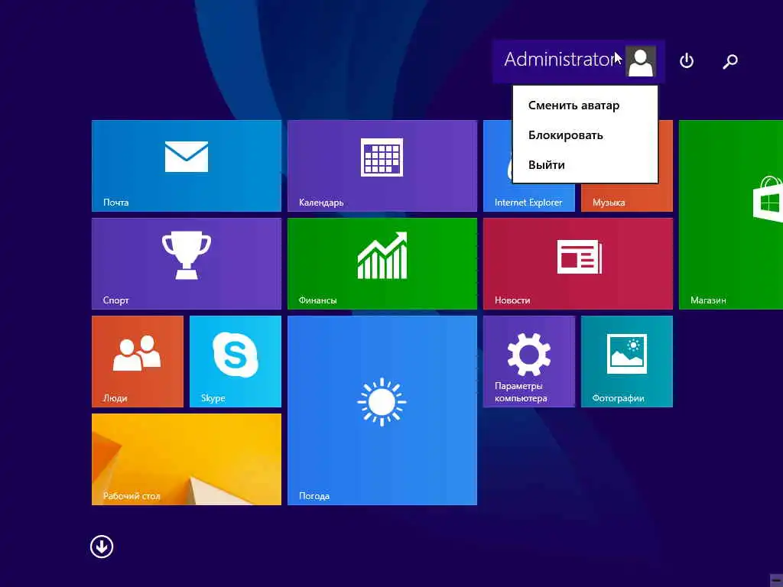Open the Погода weather tile
Screen dimensions: 783x587
tap(382, 410)
